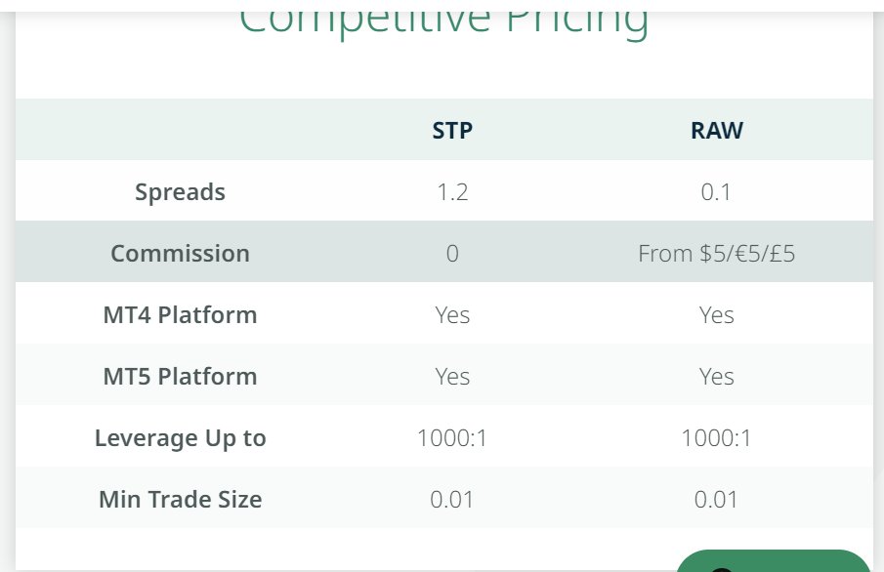Click the green chat widget button
The image size is (884, 572).
pyautogui.click(x=772, y=561)
